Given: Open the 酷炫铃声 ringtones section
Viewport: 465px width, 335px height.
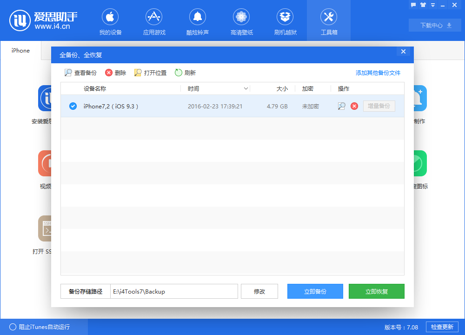Looking at the screenshot, I should pos(198,21).
